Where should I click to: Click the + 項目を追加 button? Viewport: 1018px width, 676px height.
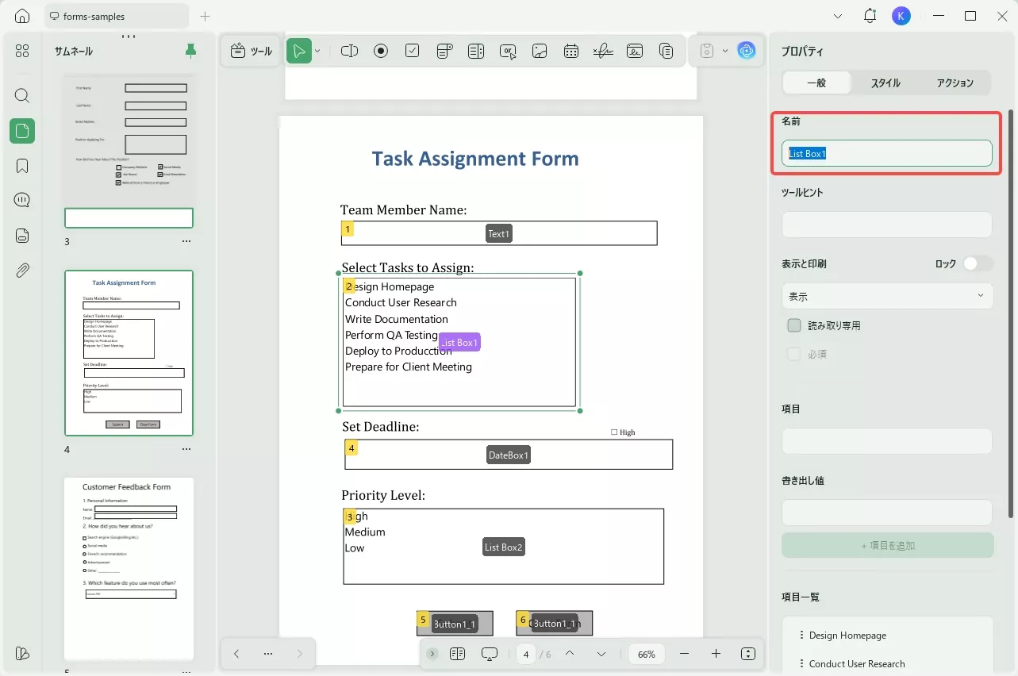[x=887, y=545]
